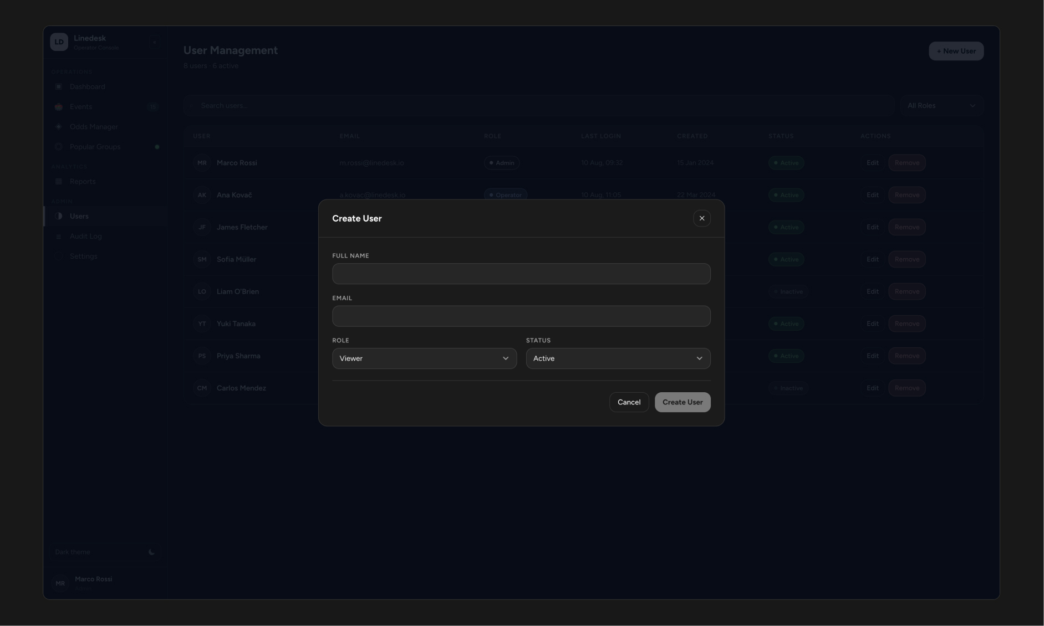The width and height of the screenshot is (1044, 626).
Task: Click the MR avatar in Marco Rossi row
Action: click(202, 163)
